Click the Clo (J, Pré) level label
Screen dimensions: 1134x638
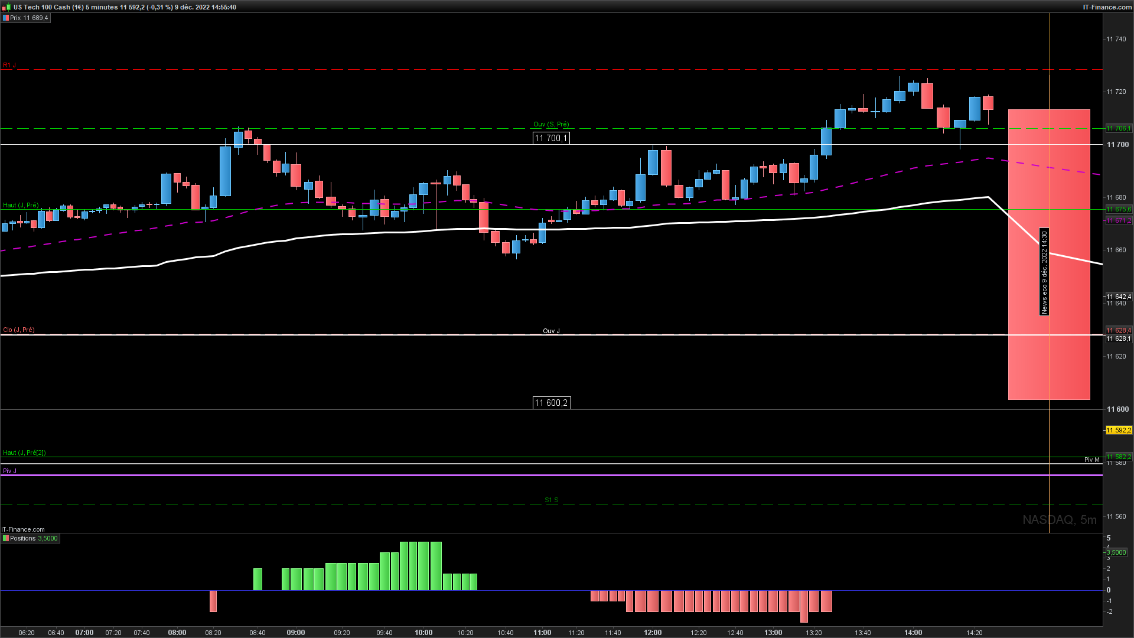(x=19, y=330)
